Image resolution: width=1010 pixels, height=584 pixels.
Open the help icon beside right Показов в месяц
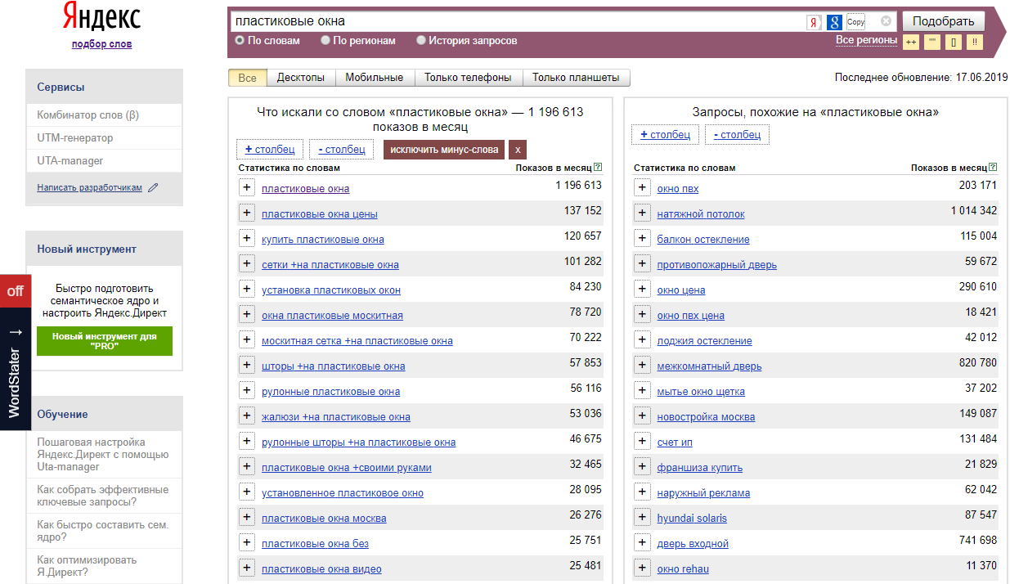pyautogui.click(x=994, y=167)
